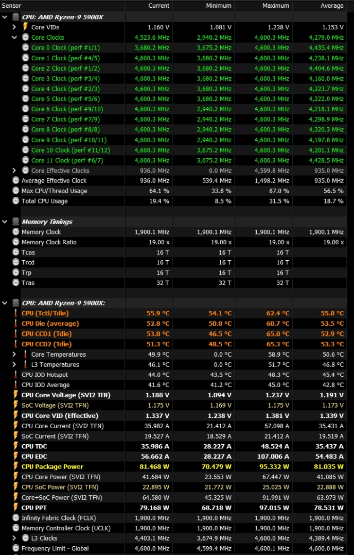Click the clock icon for Core 0 Clock

(x=26, y=47)
